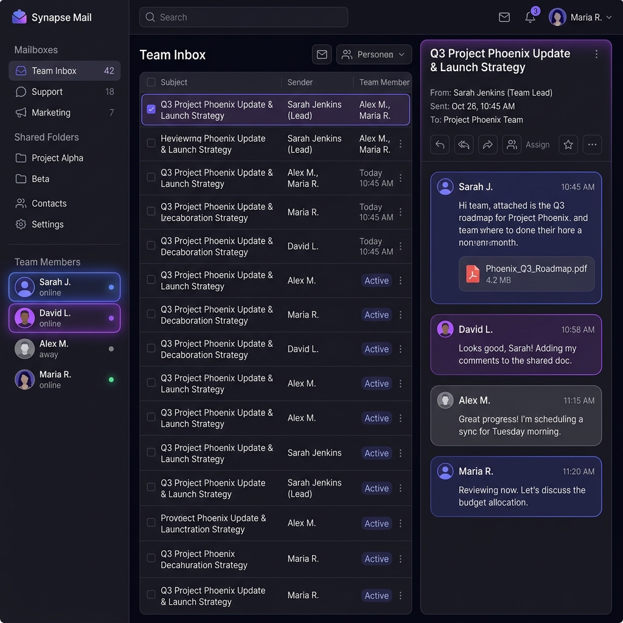623x623 pixels.
Task: Open the Support mailbox
Action: [64, 92]
